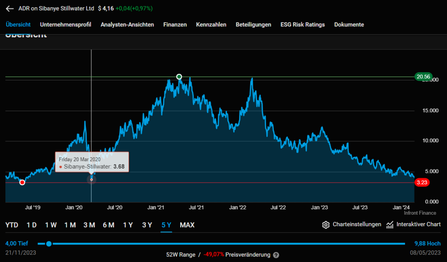
Task: Click the -49,07% price change value
Action: (214, 254)
